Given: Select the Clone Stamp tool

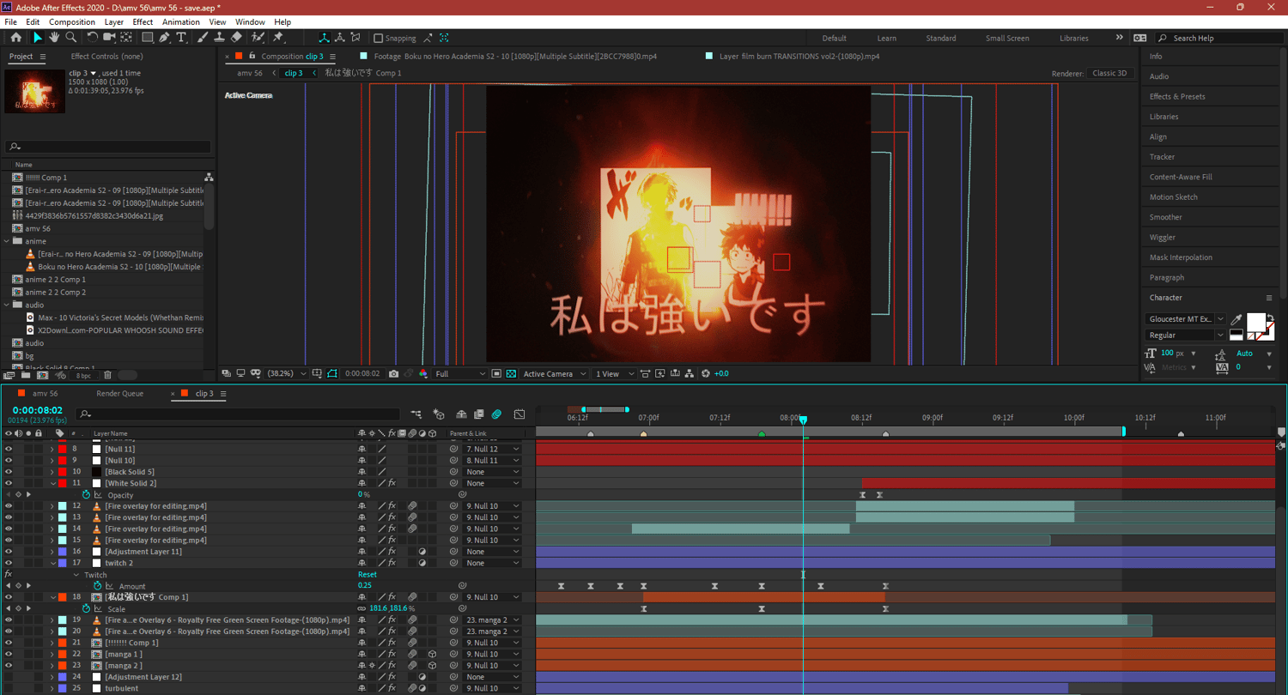Looking at the screenshot, I should point(219,38).
